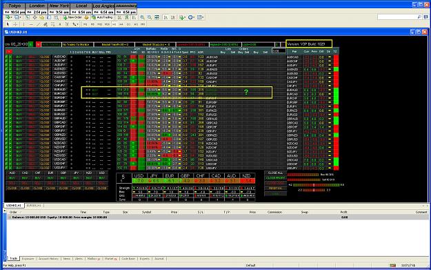Switch timeframe to M30
The width and height of the screenshot is (431, 270).
pos(107,24)
